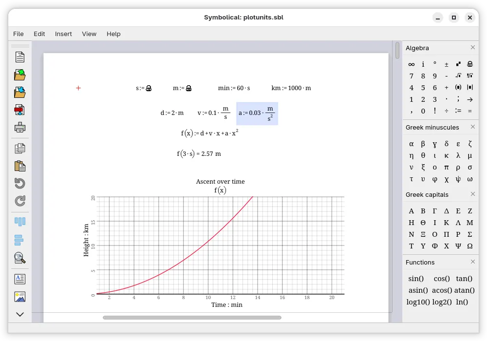This screenshot has height=341, width=487.
Task: Export to PDF icon in sidebar
Action: coord(20,110)
